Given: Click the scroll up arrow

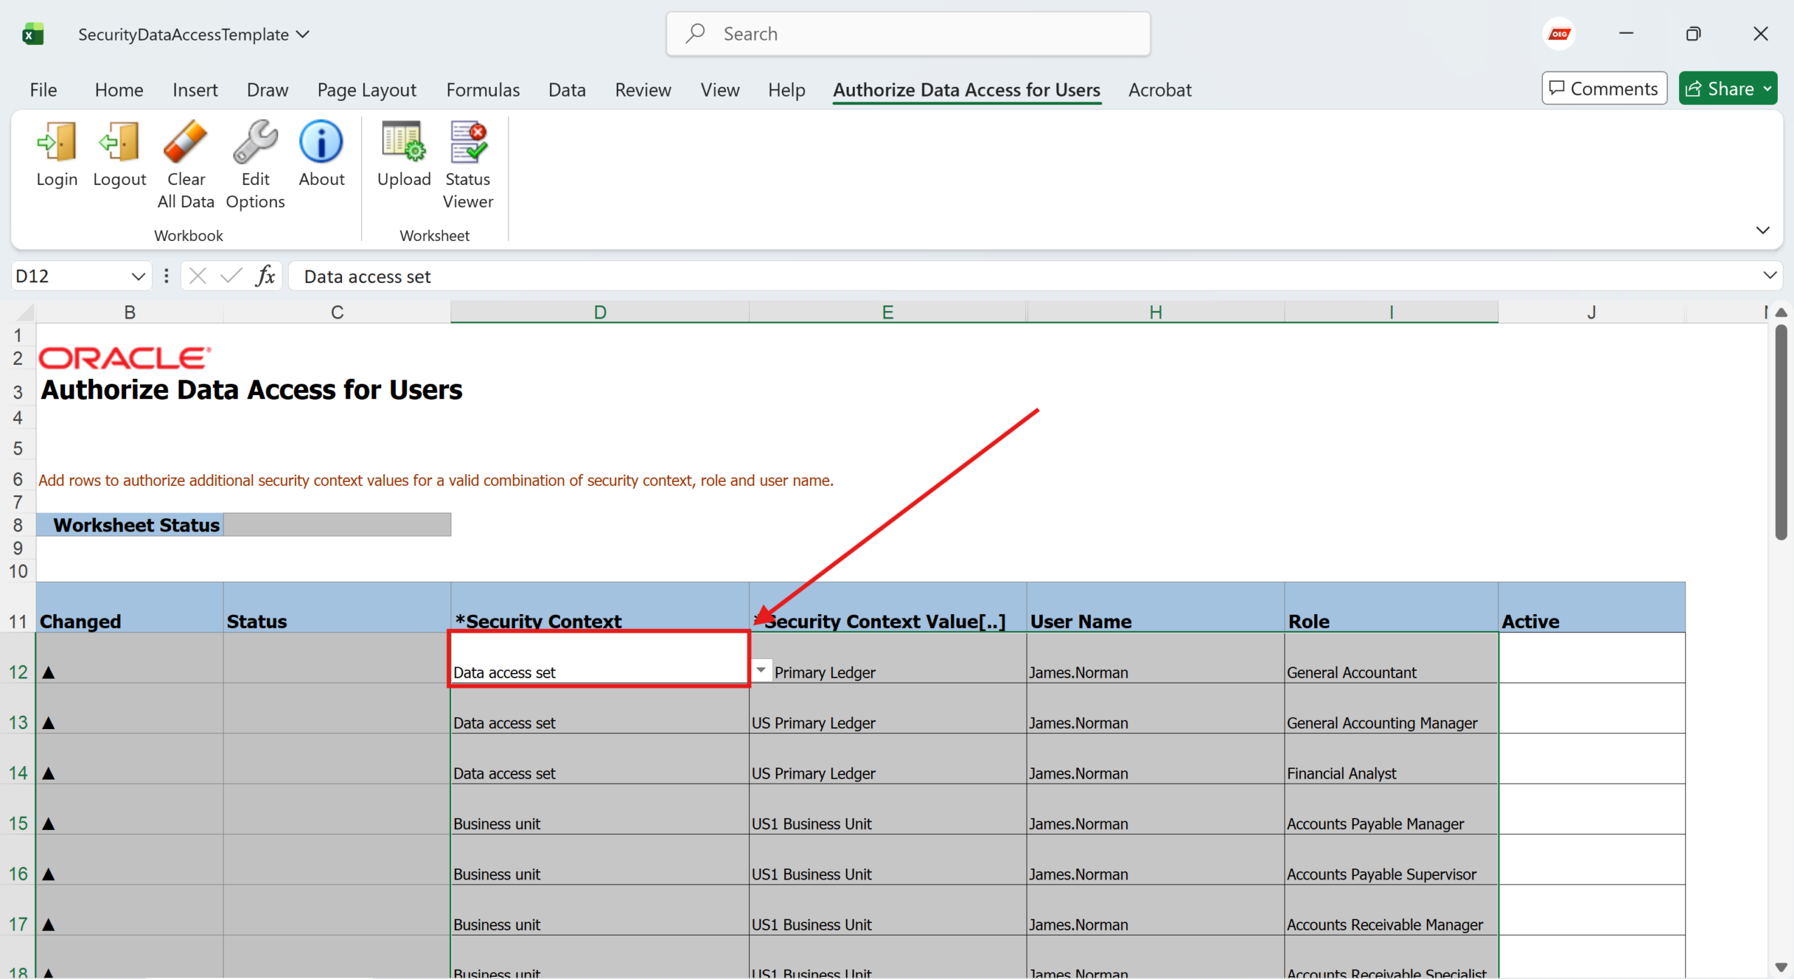Looking at the screenshot, I should click(1781, 312).
